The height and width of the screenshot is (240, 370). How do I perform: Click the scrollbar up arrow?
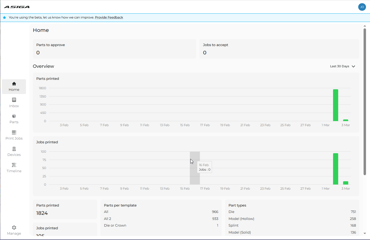pos(365,26)
